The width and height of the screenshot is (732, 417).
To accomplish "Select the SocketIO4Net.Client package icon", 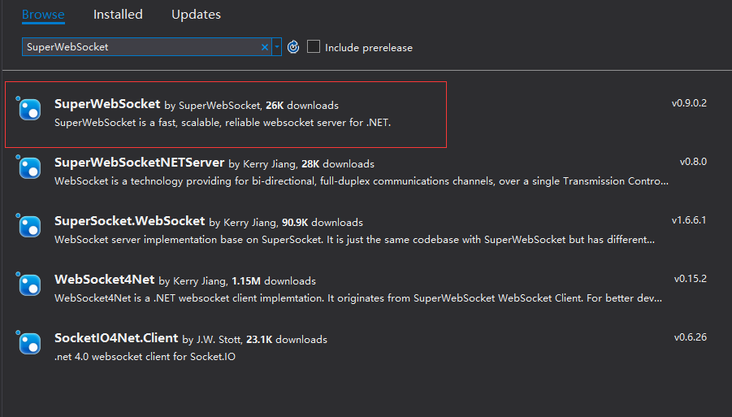I will (x=29, y=342).
